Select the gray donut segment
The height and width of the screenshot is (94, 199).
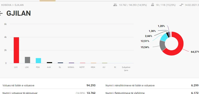163,45
